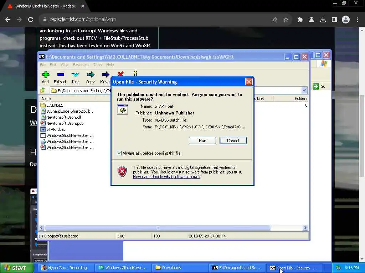Click the left arrow of 7-Zip horizontal scrollbar
The width and height of the screenshot is (365, 273).
[42, 228]
